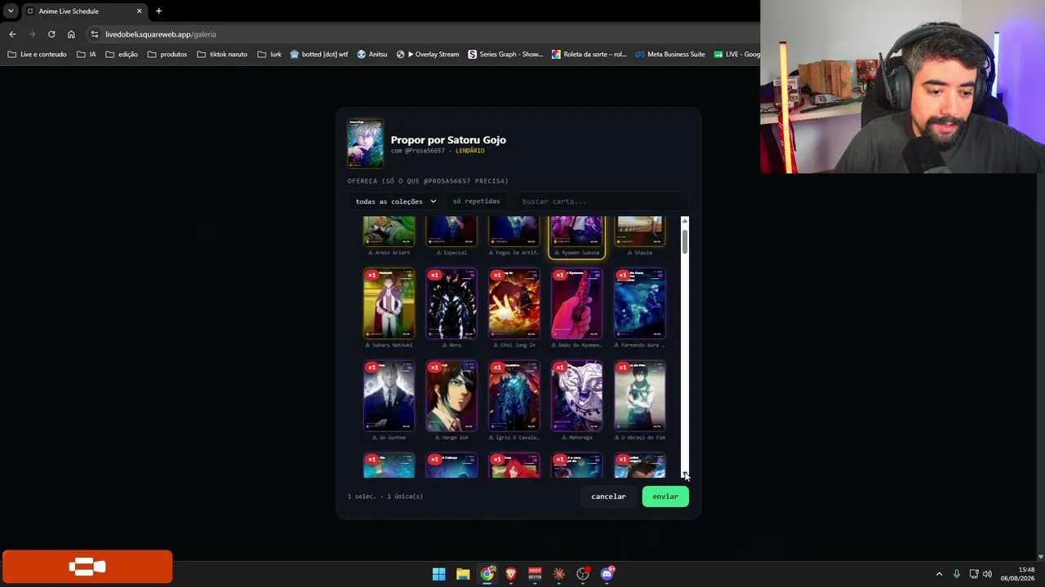The image size is (1045, 587).
Task: Toggle the 'só repetidas' filter
Action: click(x=476, y=201)
